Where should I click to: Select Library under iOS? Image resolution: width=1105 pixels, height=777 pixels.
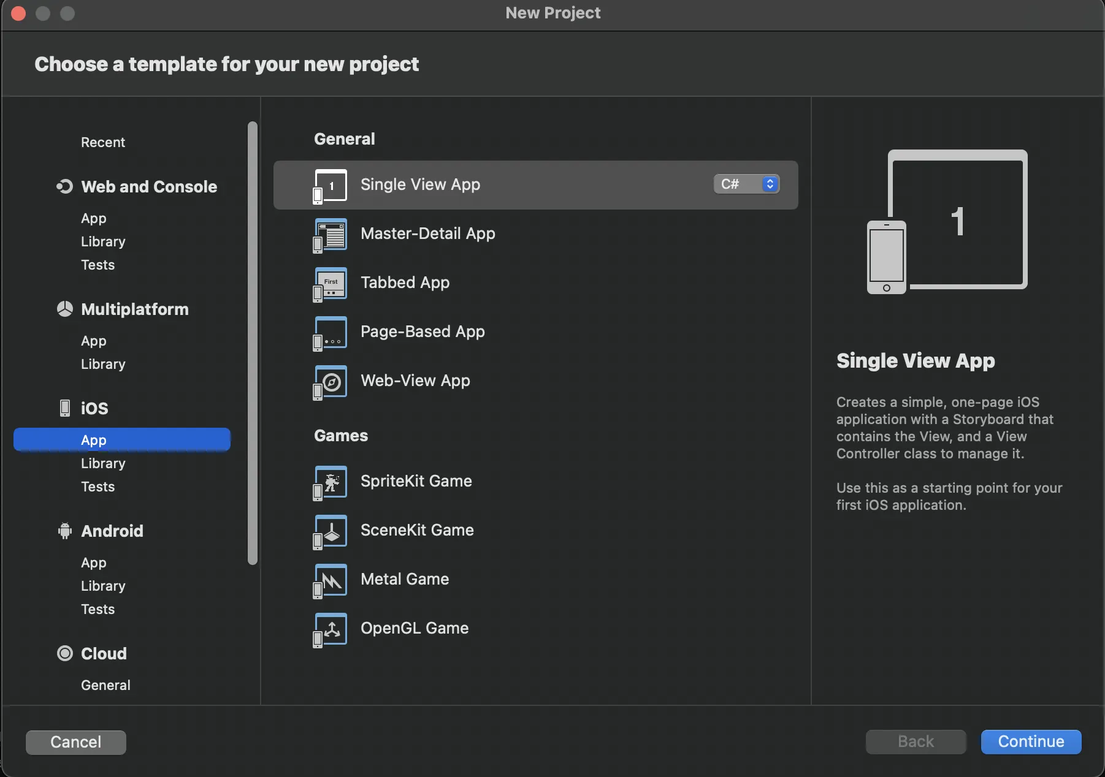103,463
